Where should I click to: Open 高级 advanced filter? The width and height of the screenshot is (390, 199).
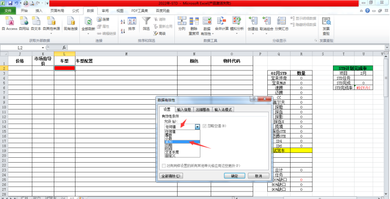tap(160, 33)
